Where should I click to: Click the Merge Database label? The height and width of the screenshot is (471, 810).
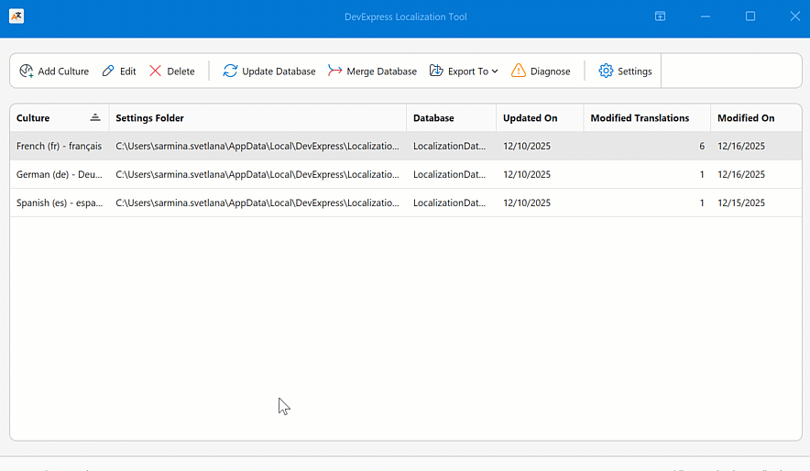381,71
